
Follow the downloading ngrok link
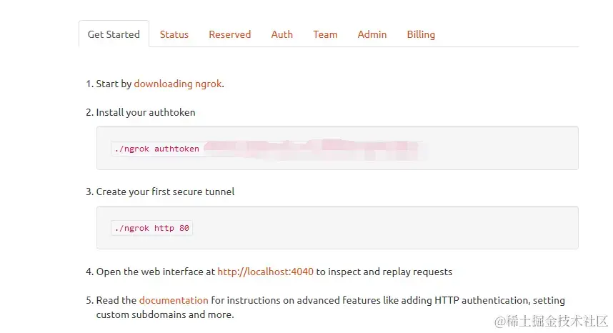tap(178, 84)
